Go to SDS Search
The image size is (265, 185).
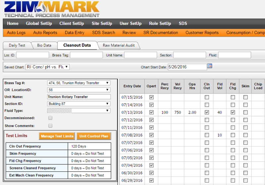tap(103, 32)
